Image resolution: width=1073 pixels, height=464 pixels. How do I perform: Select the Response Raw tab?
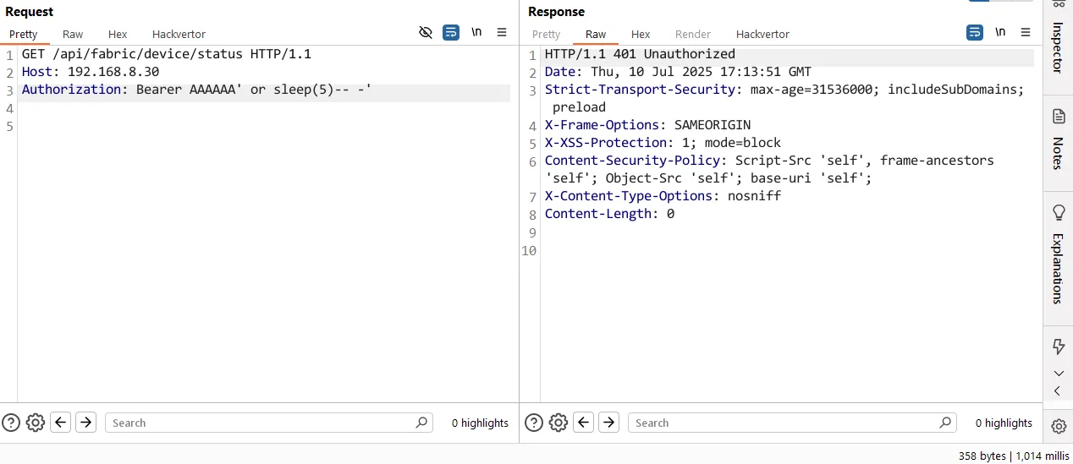point(596,34)
